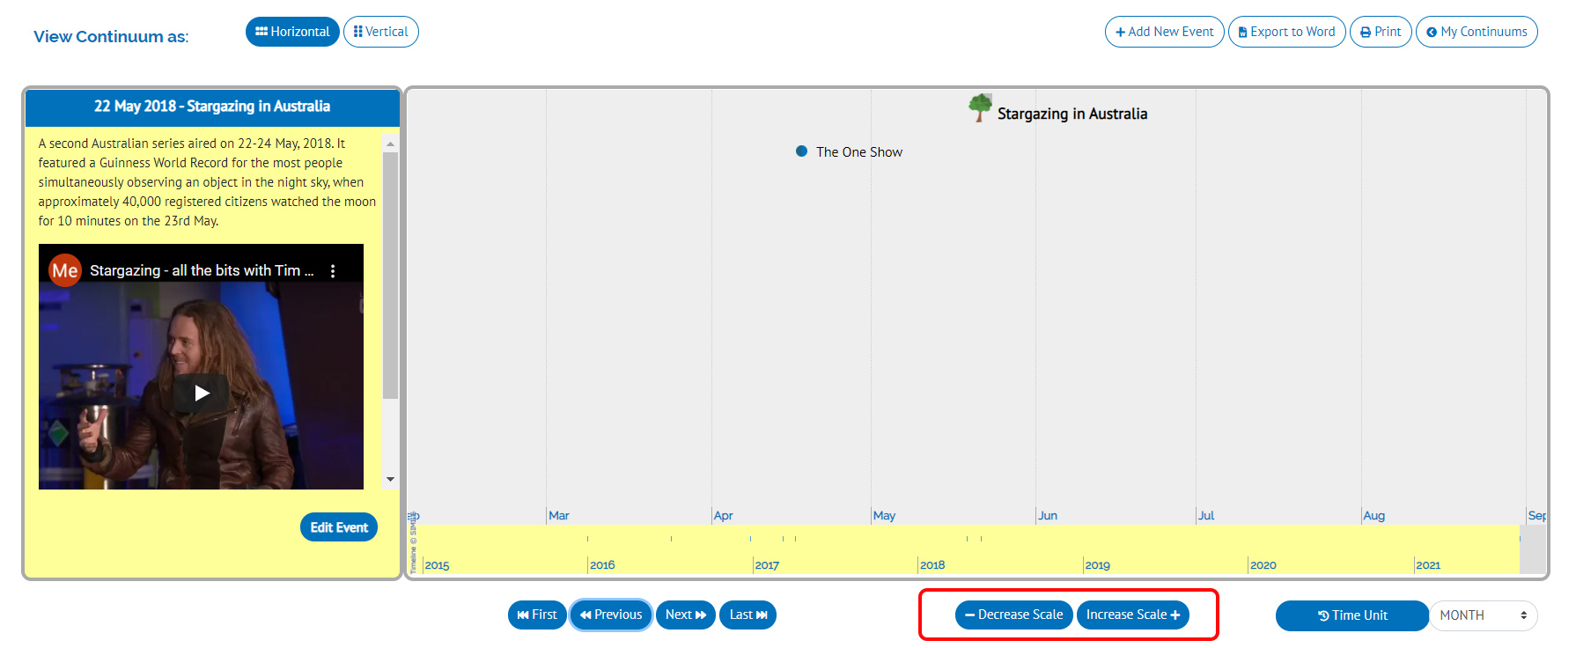The height and width of the screenshot is (648, 1576).
Task: Play the Stargazing YouTube video
Action: (x=202, y=393)
